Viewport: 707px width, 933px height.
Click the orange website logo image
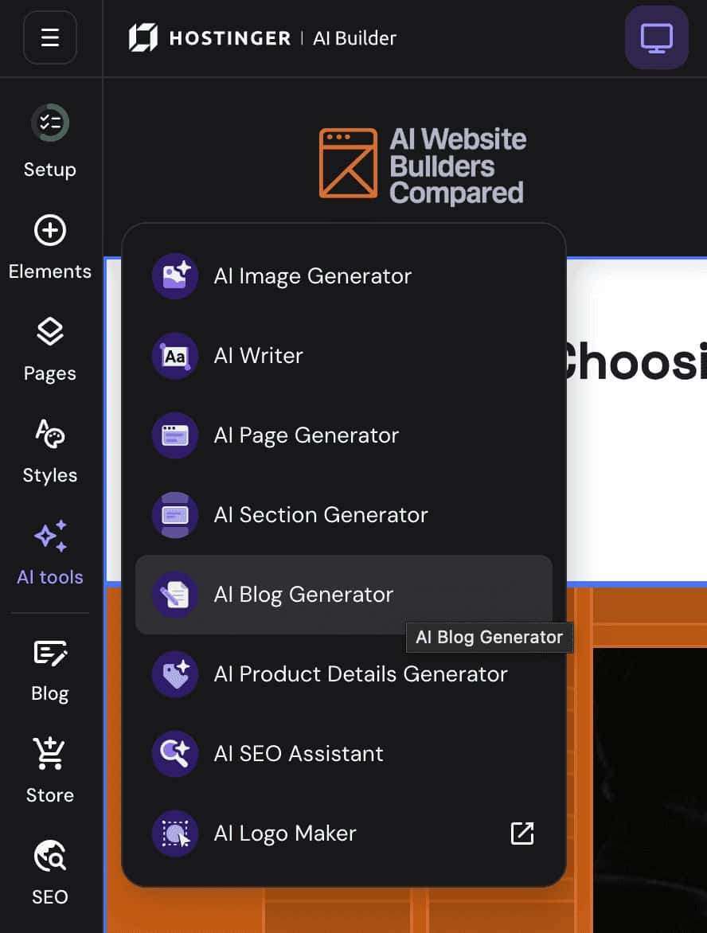348,163
